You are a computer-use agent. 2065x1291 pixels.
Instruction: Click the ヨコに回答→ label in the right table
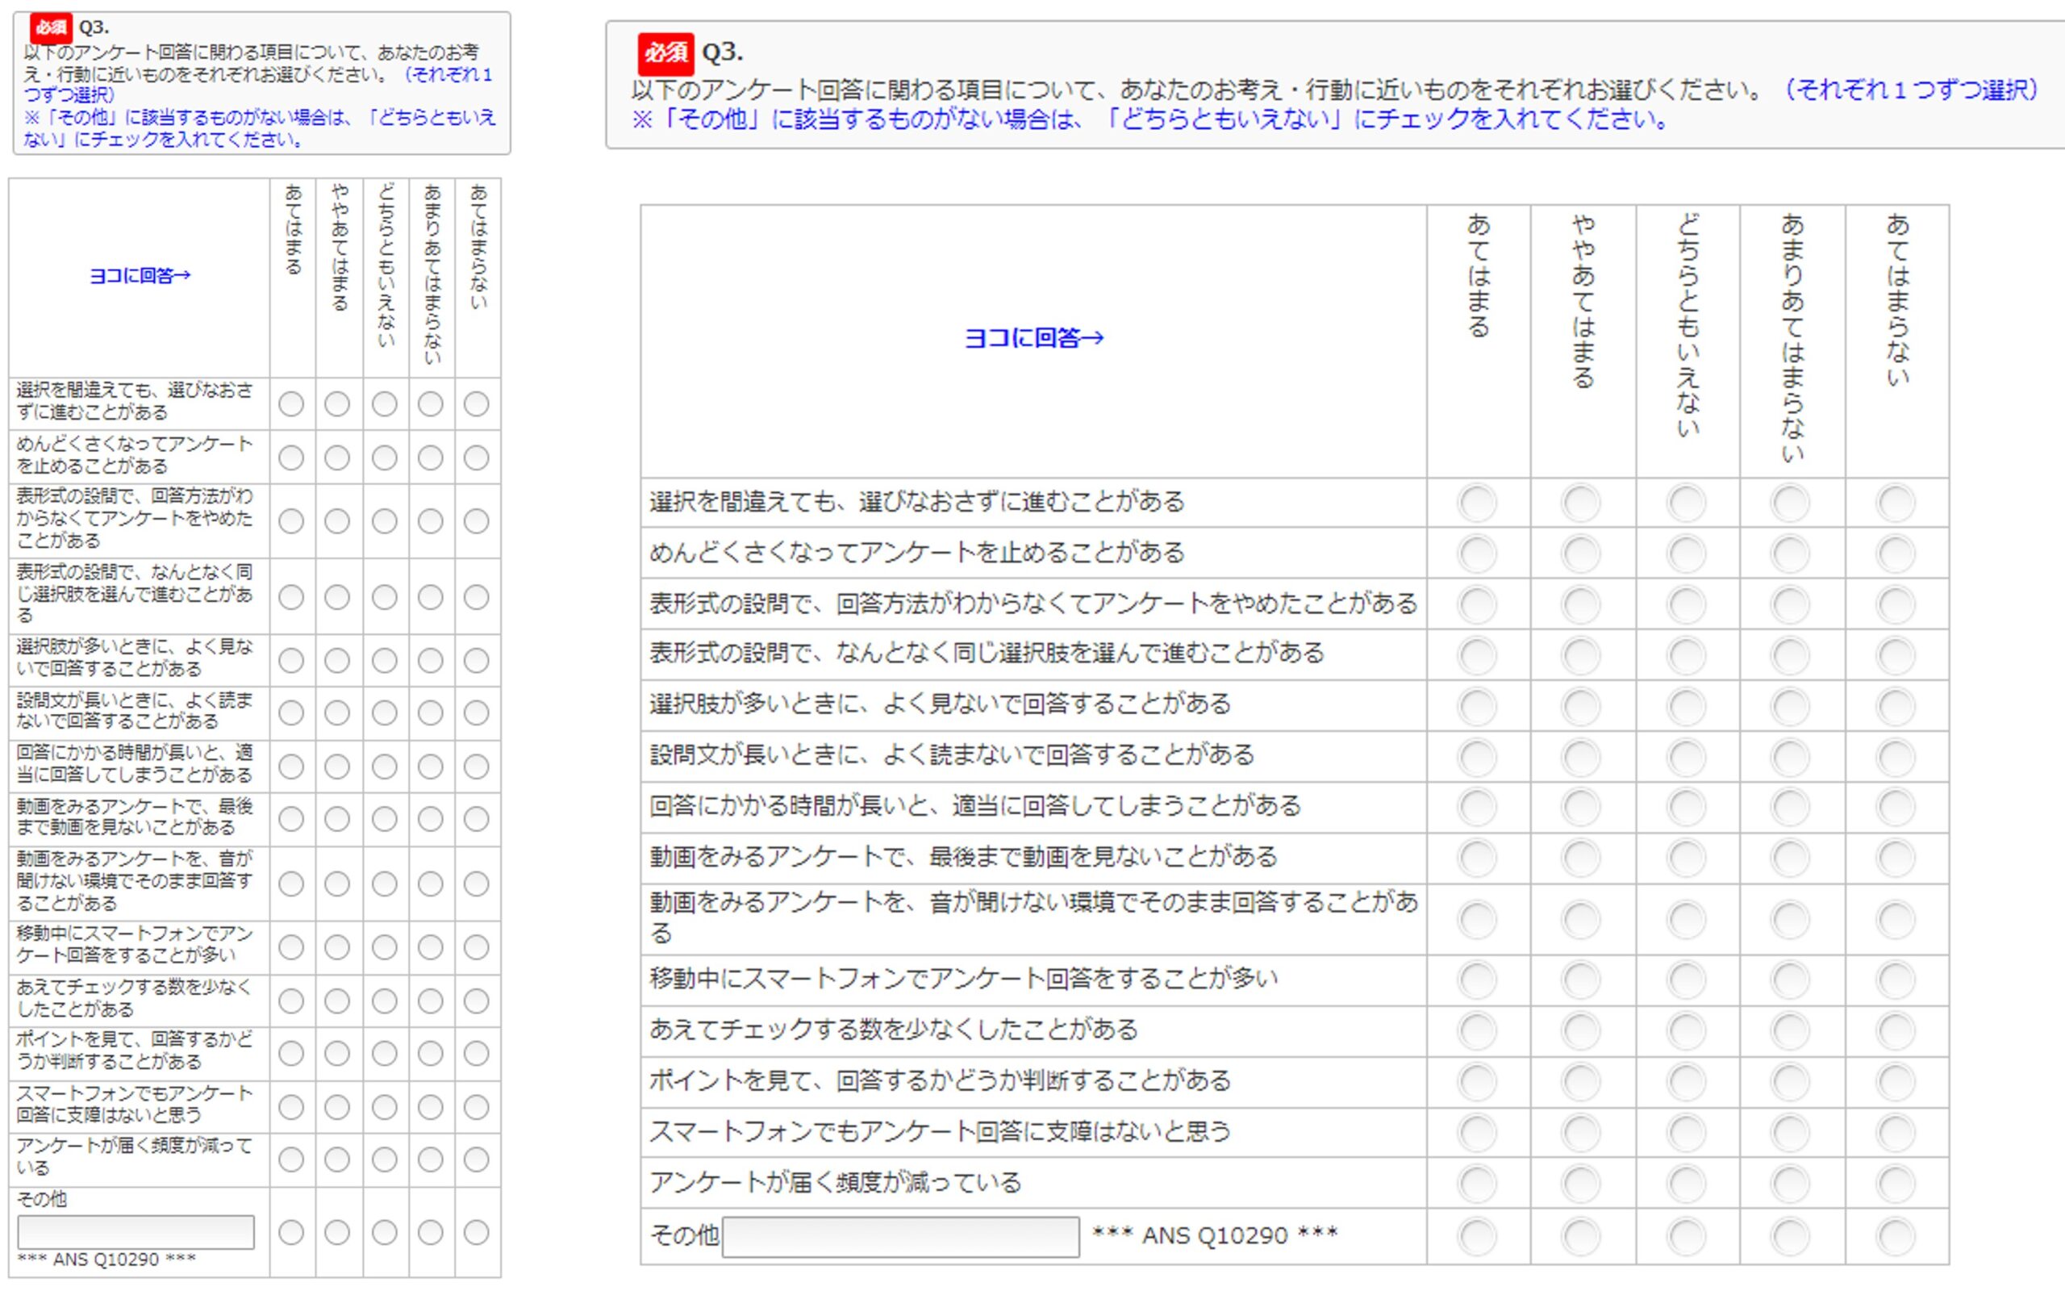[x=1032, y=337]
